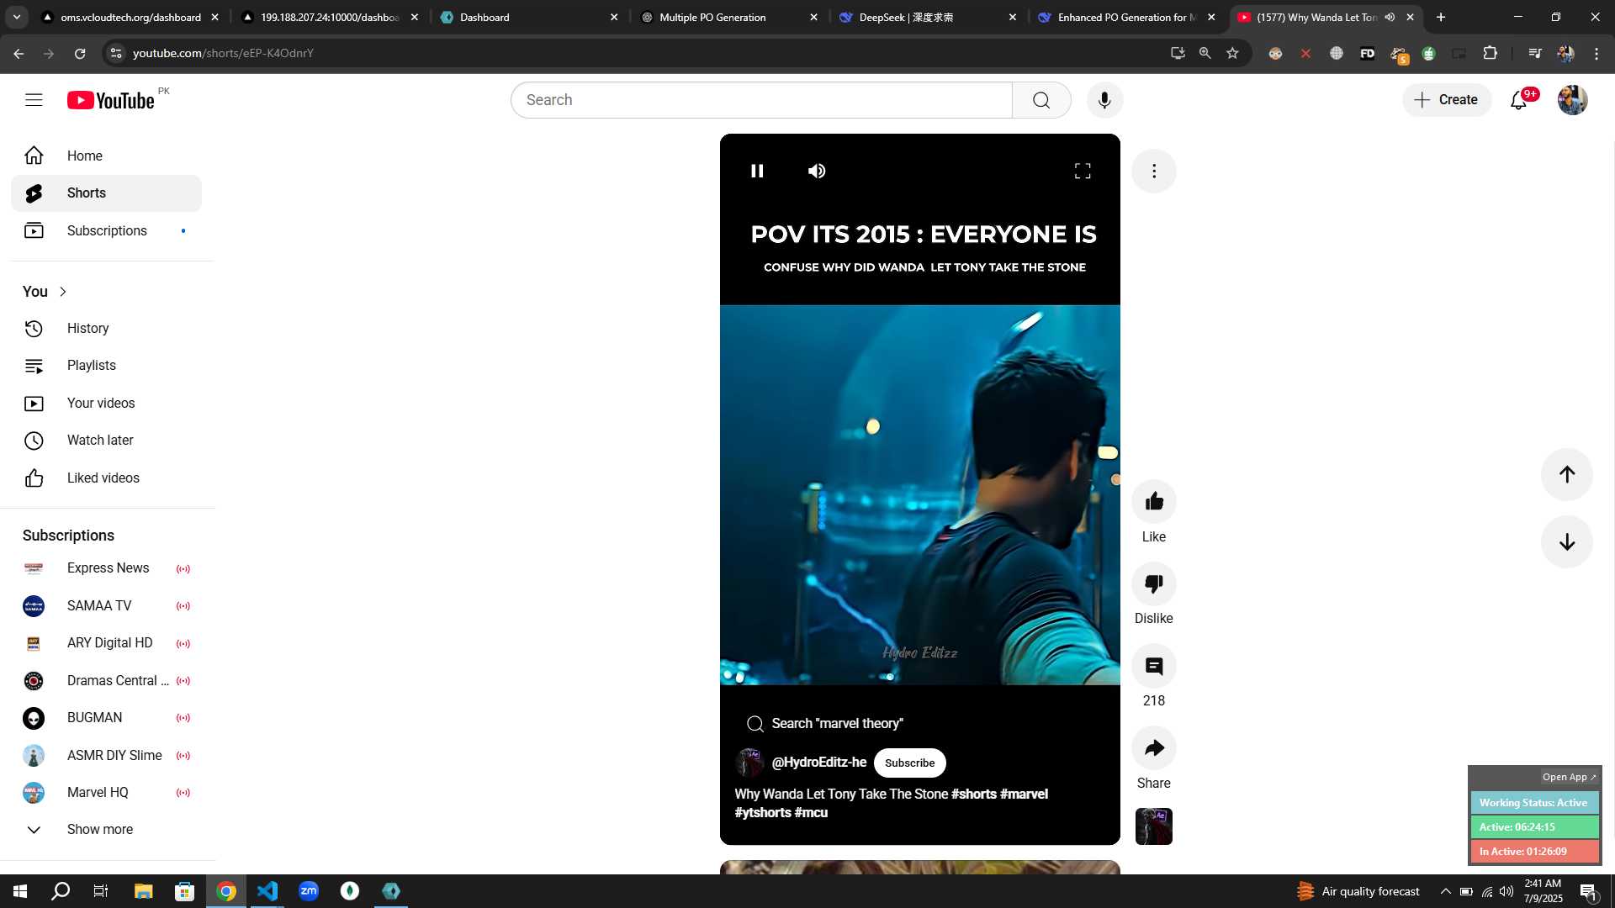Dislike this short
Viewport: 1615px width, 908px height.
(x=1154, y=583)
